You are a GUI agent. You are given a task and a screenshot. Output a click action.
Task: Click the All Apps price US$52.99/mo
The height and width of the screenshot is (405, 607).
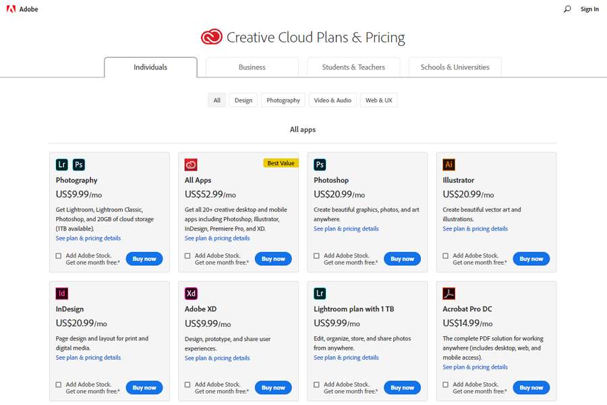[210, 194]
